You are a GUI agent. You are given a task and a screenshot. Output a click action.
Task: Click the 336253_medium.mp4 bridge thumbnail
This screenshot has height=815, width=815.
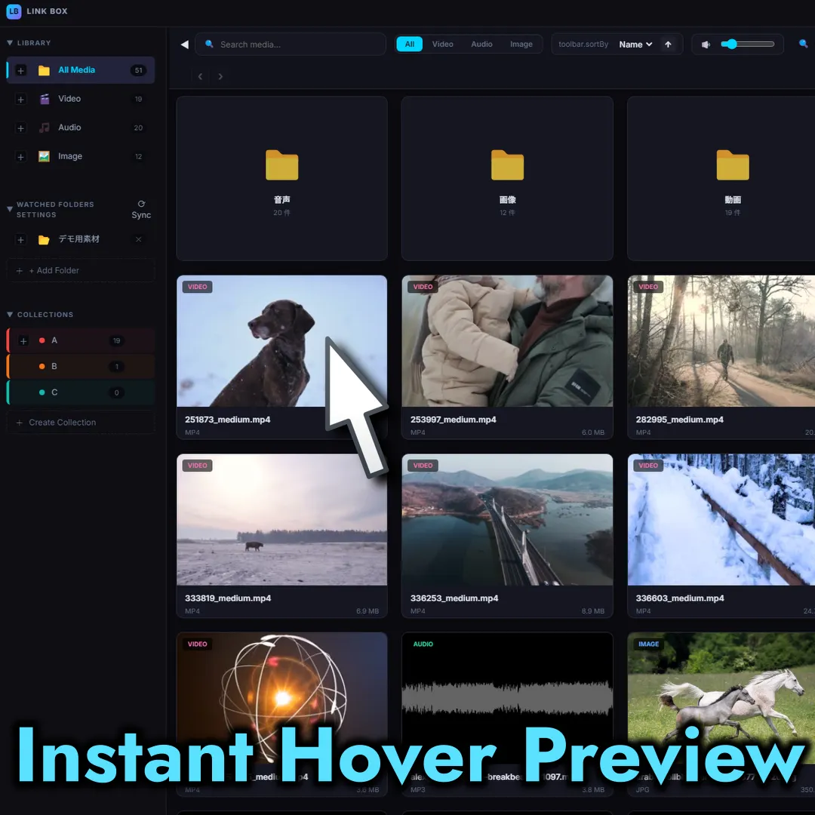click(x=507, y=520)
